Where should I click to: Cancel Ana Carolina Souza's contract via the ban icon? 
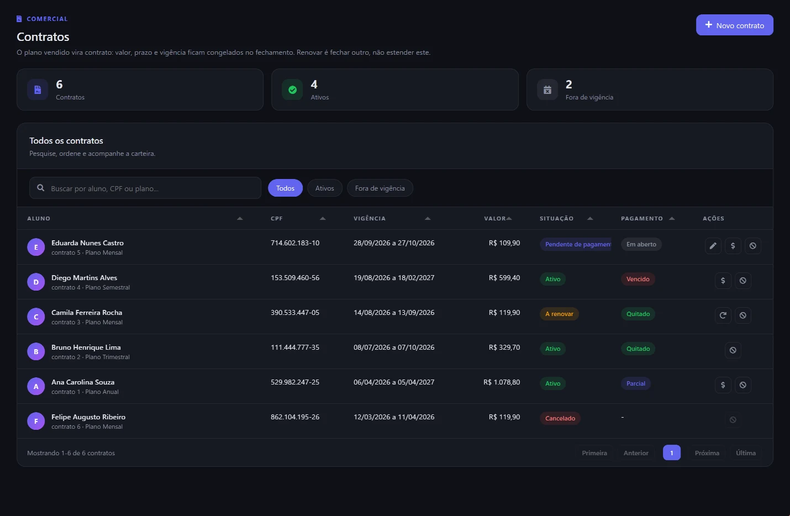[743, 385]
